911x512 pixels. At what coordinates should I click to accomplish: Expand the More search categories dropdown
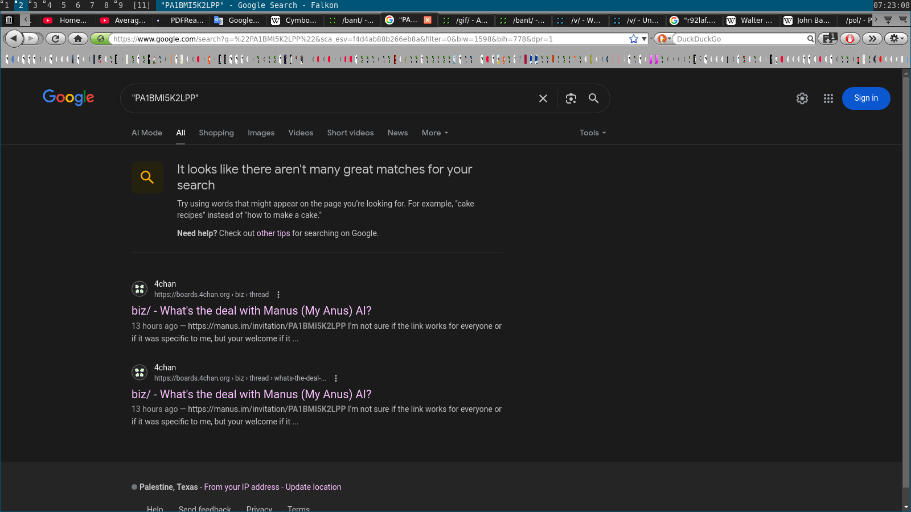pos(435,133)
